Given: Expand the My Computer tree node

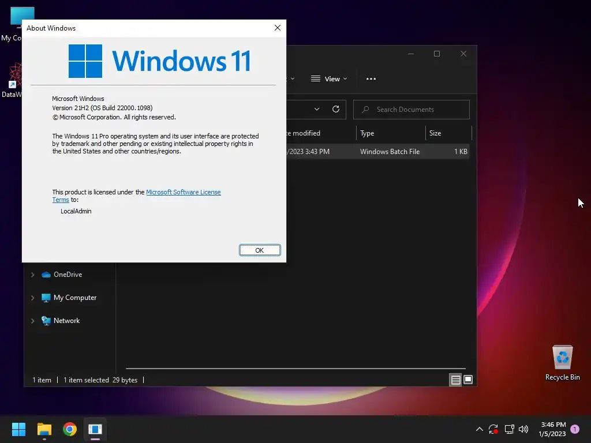Looking at the screenshot, I should click(33, 298).
